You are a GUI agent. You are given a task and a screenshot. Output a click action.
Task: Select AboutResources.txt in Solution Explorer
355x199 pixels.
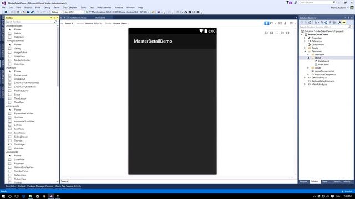(324, 71)
